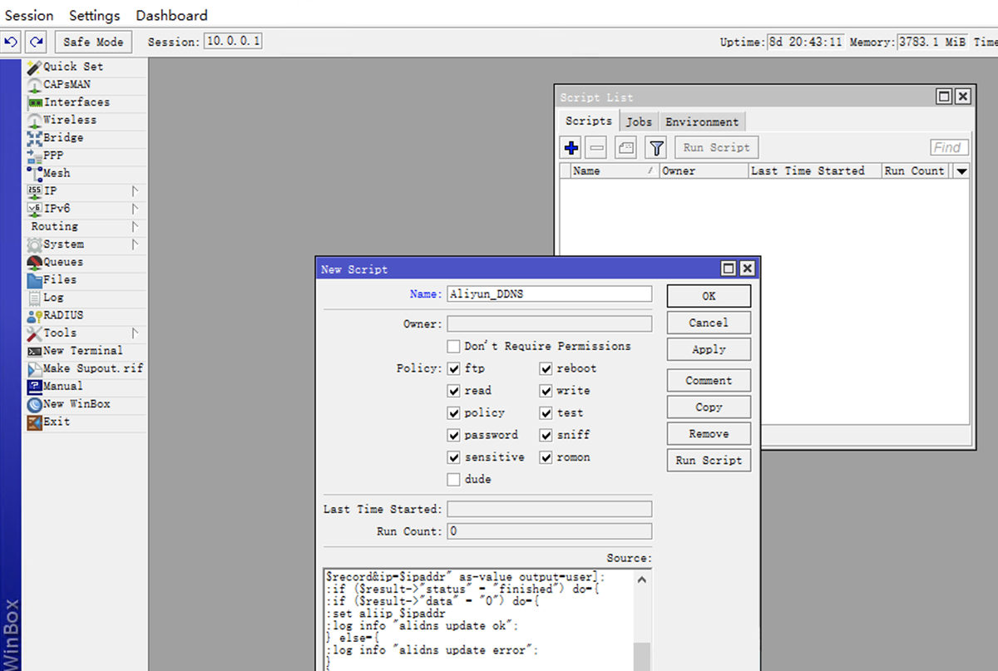
Task: Add new script with blue plus icon
Action: coord(571,148)
